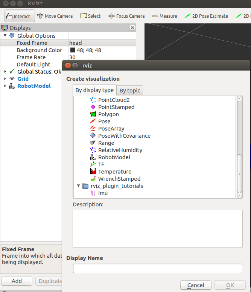Choose Polygon display type
Screen dimensions: 251x292
[x=108, y=114]
